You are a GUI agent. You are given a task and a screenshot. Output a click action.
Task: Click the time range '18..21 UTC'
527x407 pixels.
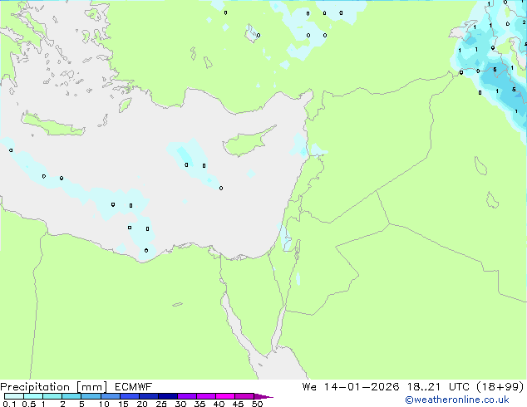click(439, 387)
